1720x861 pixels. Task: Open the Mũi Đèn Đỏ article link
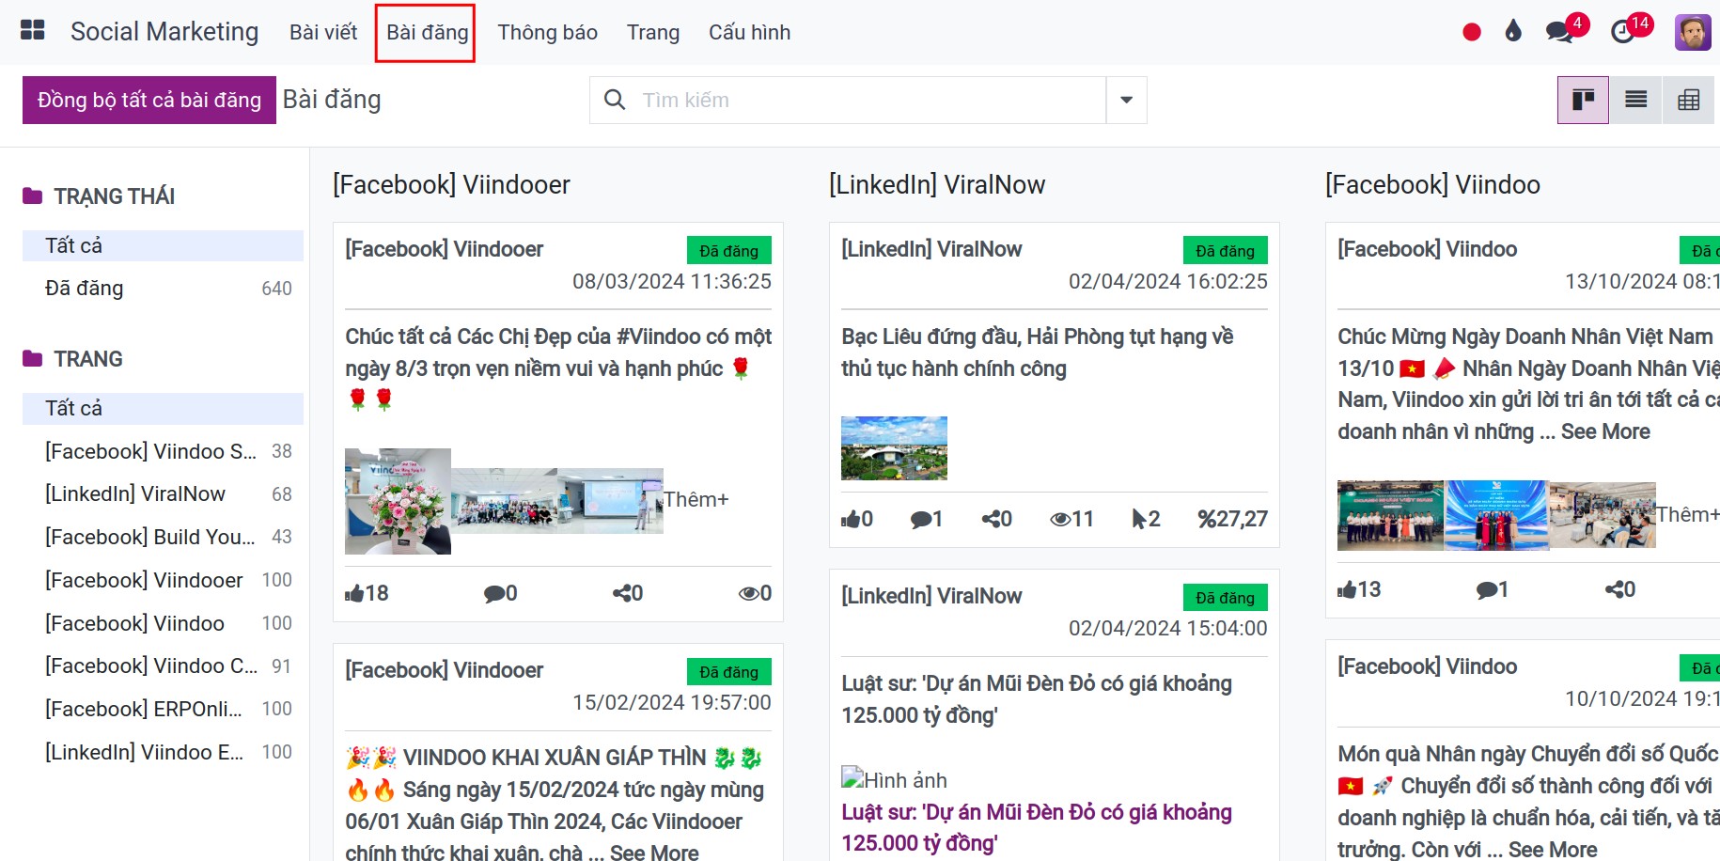pyautogui.click(x=1036, y=827)
